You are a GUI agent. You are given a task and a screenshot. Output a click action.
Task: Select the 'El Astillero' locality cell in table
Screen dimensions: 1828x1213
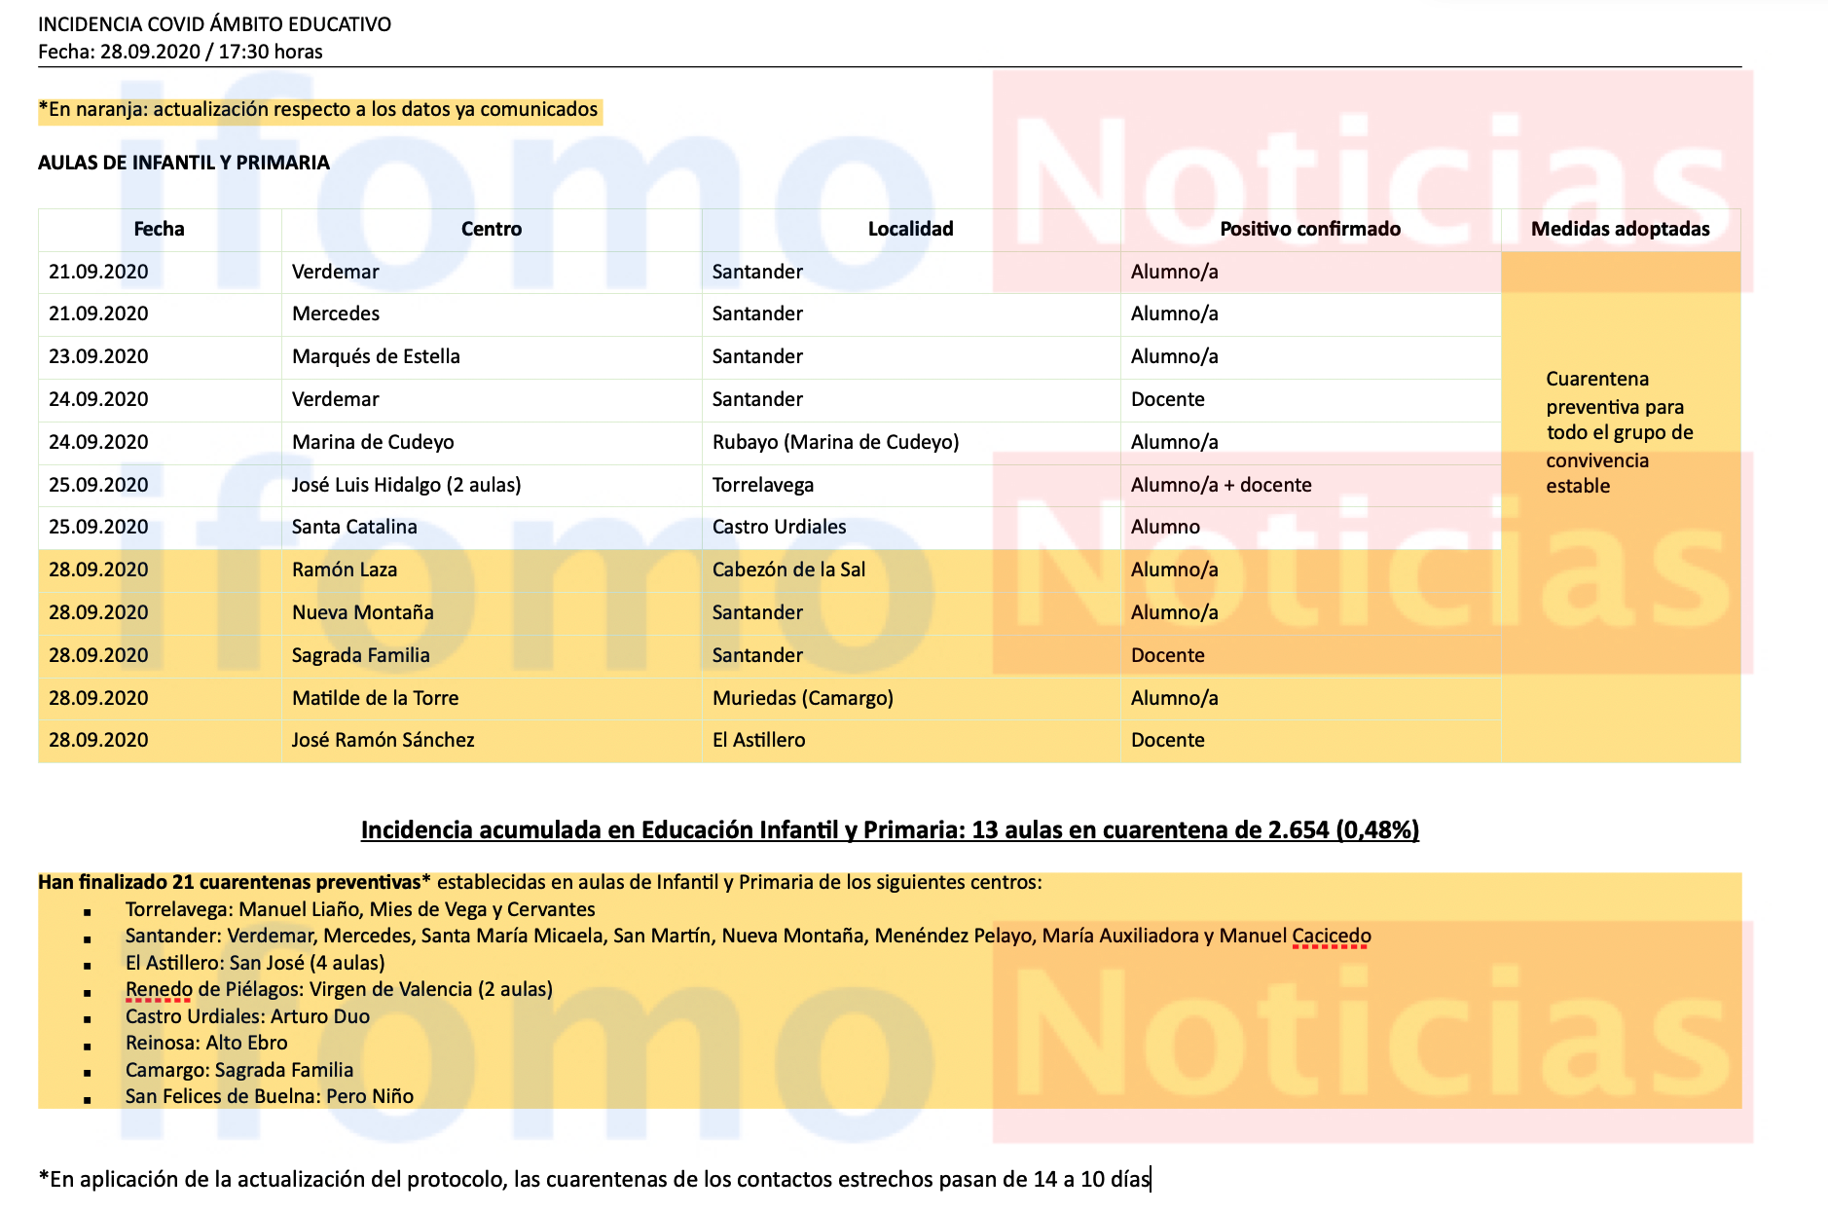click(x=758, y=740)
